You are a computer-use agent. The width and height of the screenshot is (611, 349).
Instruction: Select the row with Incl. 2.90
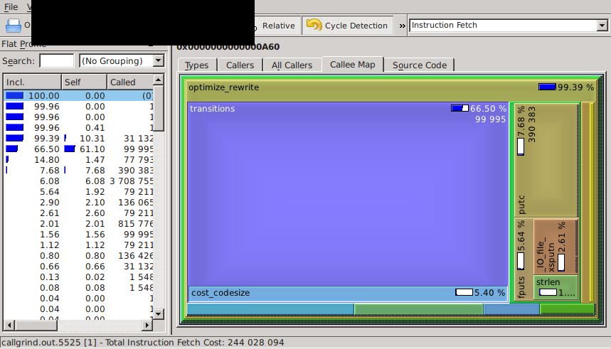(x=78, y=202)
